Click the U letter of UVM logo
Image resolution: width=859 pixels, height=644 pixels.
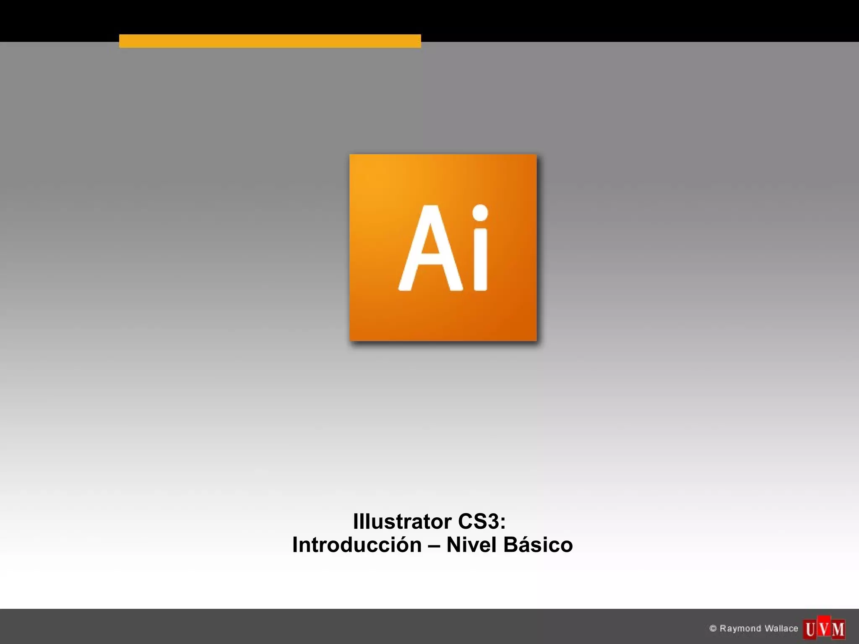[811, 630]
